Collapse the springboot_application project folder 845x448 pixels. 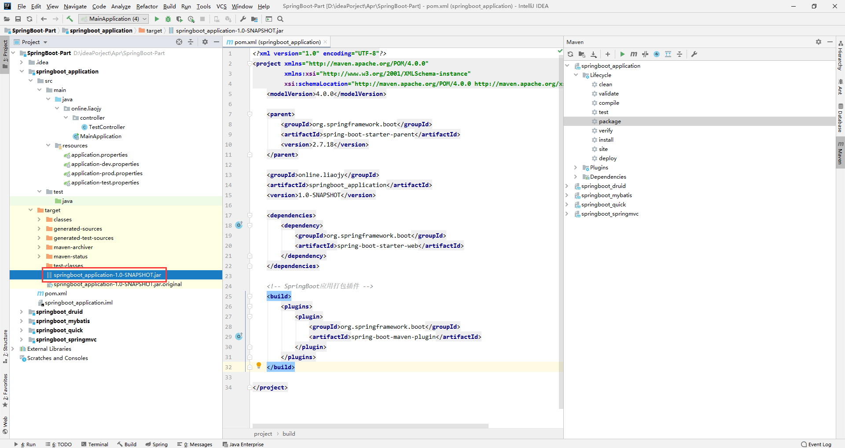22,71
